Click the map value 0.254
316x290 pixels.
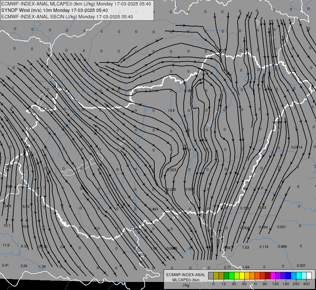pyautogui.click(x=263, y=227)
